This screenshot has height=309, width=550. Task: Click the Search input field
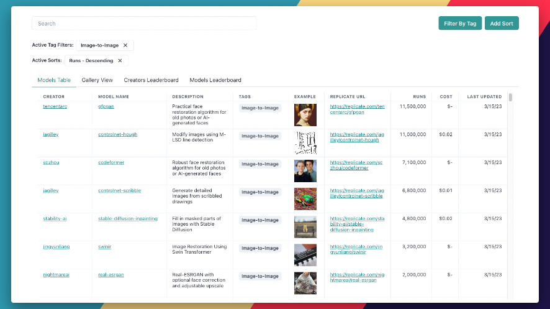point(144,23)
